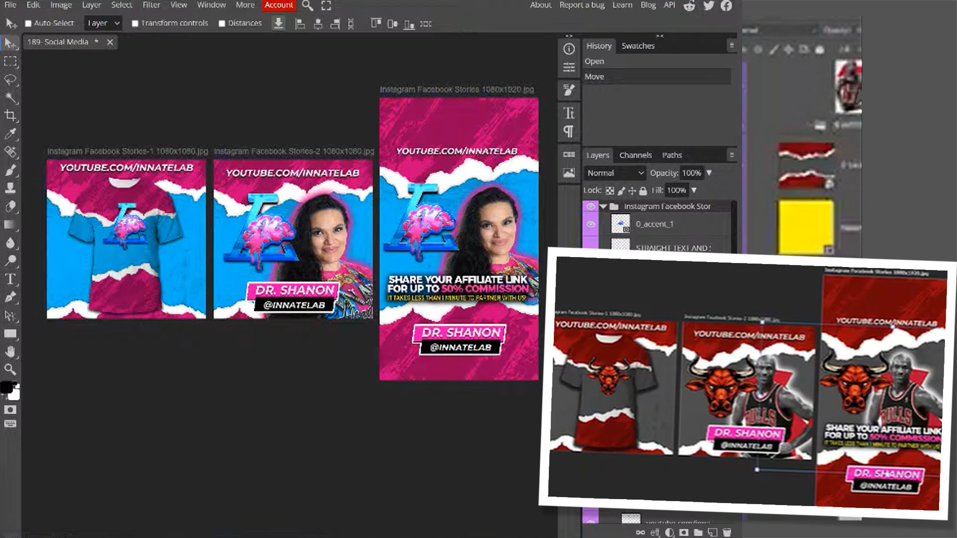Screen dimensions: 957x538
Task: Toggle visibility of 0_accent_1 layer
Action: pyautogui.click(x=591, y=224)
